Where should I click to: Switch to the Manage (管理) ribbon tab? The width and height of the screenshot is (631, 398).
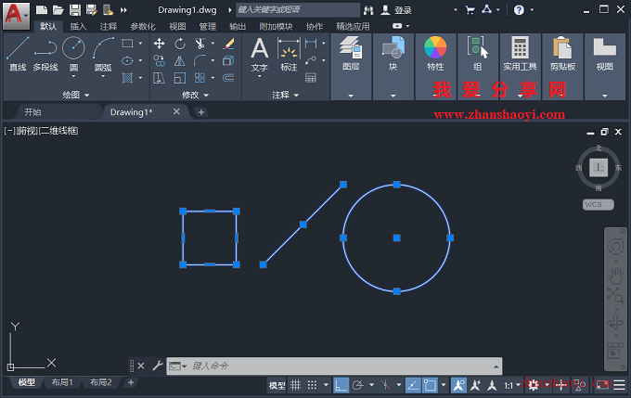[x=208, y=27]
